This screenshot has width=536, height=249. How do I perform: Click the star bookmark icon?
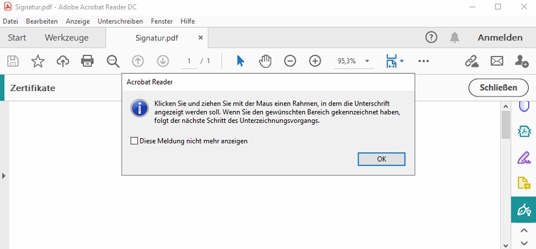[x=38, y=61]
